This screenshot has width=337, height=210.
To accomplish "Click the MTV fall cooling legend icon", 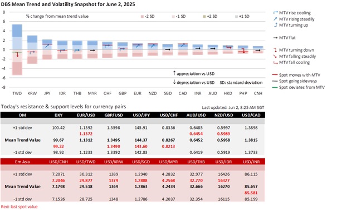I will point(275,63).
